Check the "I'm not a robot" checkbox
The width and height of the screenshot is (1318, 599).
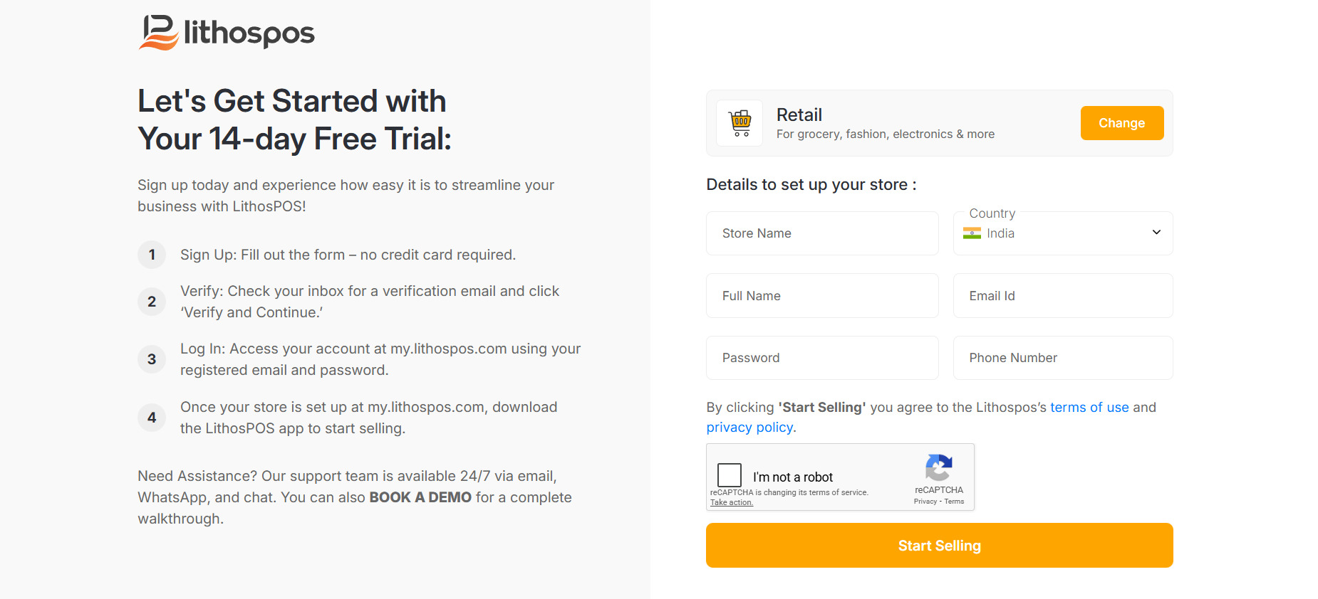pyautogui.click(x=730, y=475)
